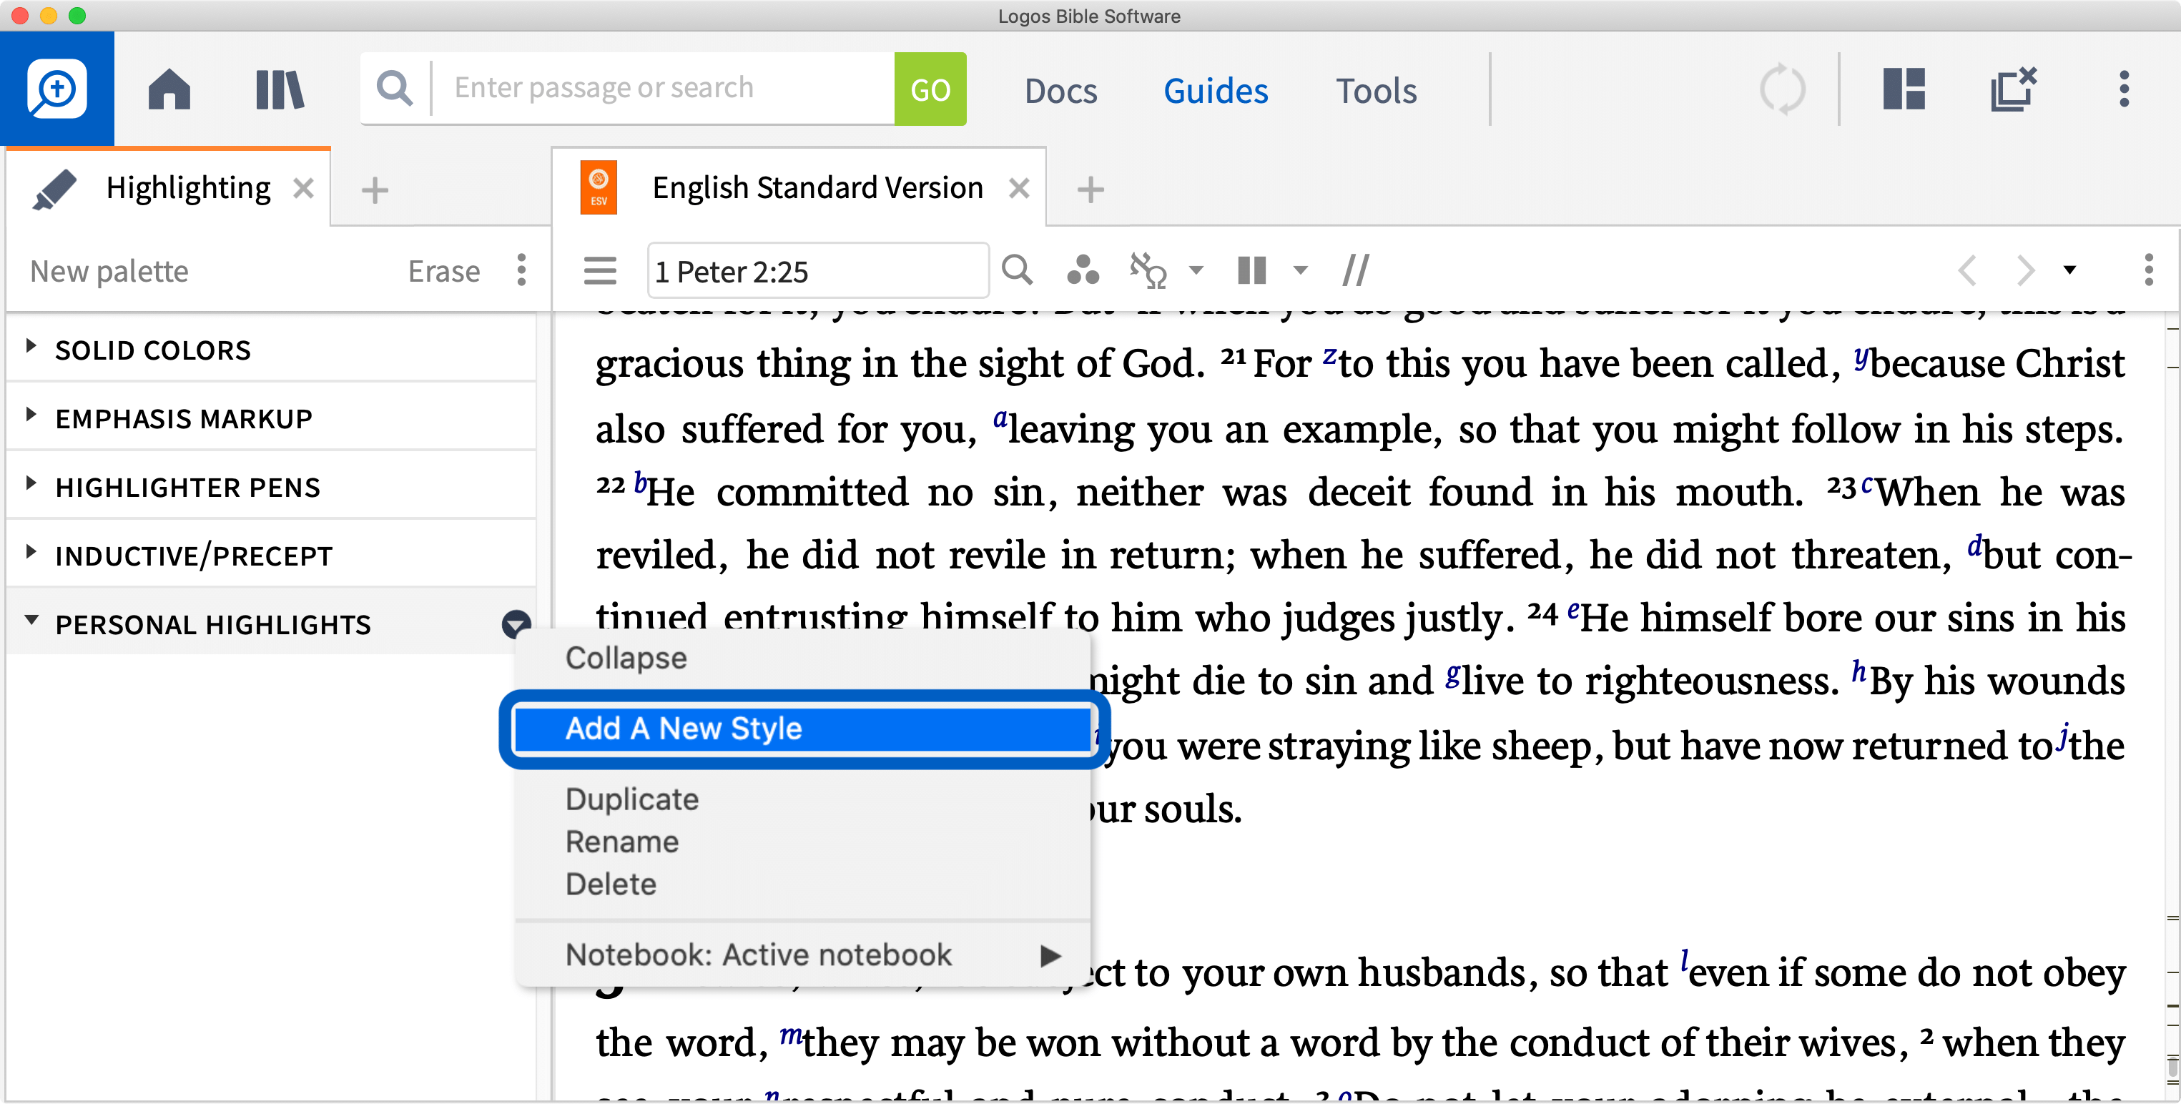The image size is (2181, 1104).
Task: Click the columns layout icon
Action: pyautogui.click(x=1251, y=271)
